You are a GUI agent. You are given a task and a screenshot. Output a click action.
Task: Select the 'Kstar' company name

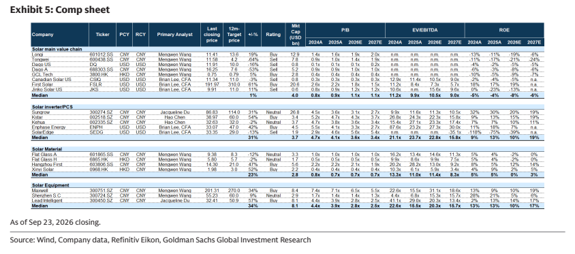point(37,117)
